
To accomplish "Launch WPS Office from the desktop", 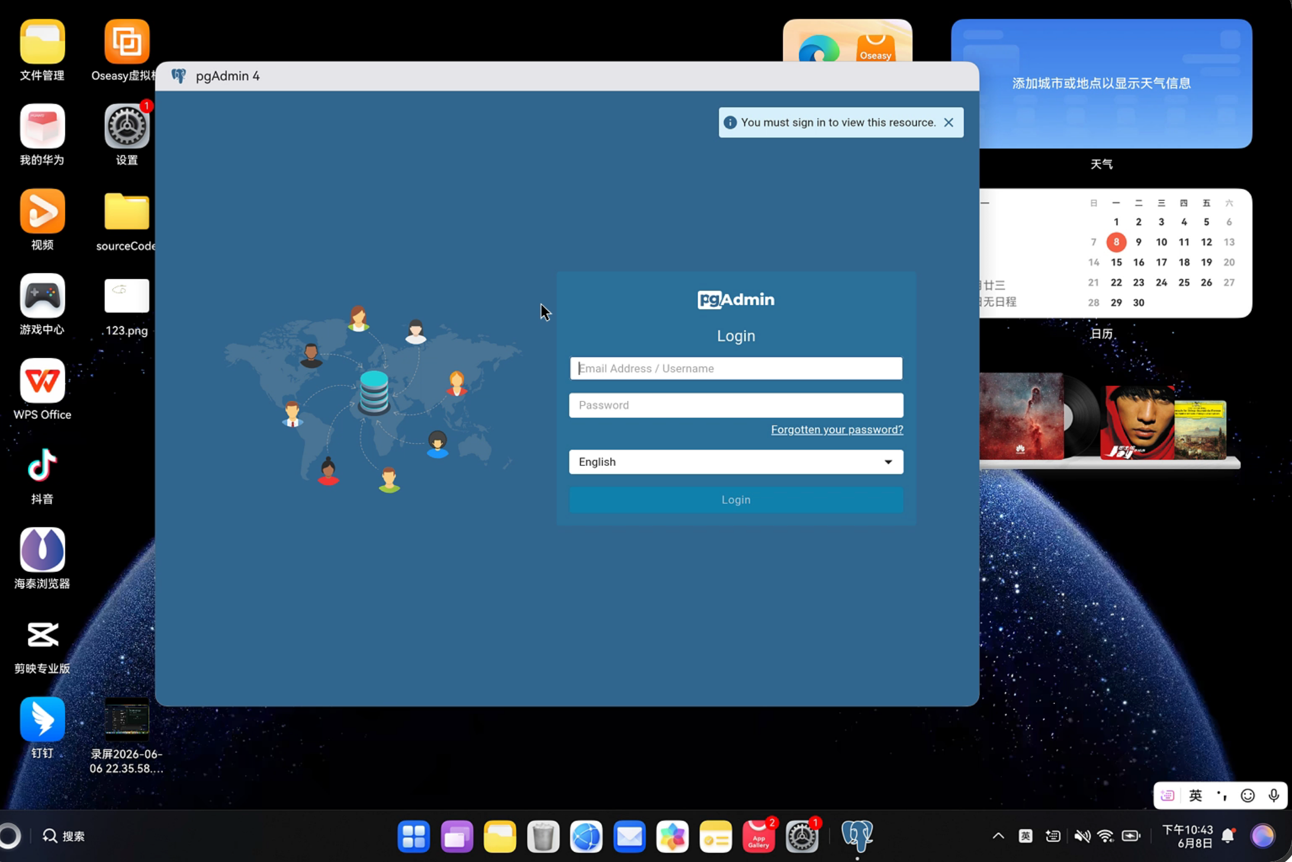I will pyautogui.click(x=42, y=380).
